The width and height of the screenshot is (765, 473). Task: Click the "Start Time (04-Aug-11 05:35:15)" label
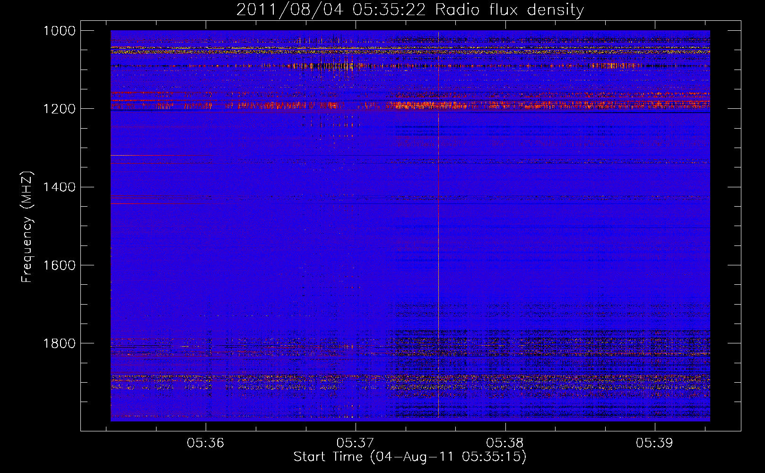[410, 457]
